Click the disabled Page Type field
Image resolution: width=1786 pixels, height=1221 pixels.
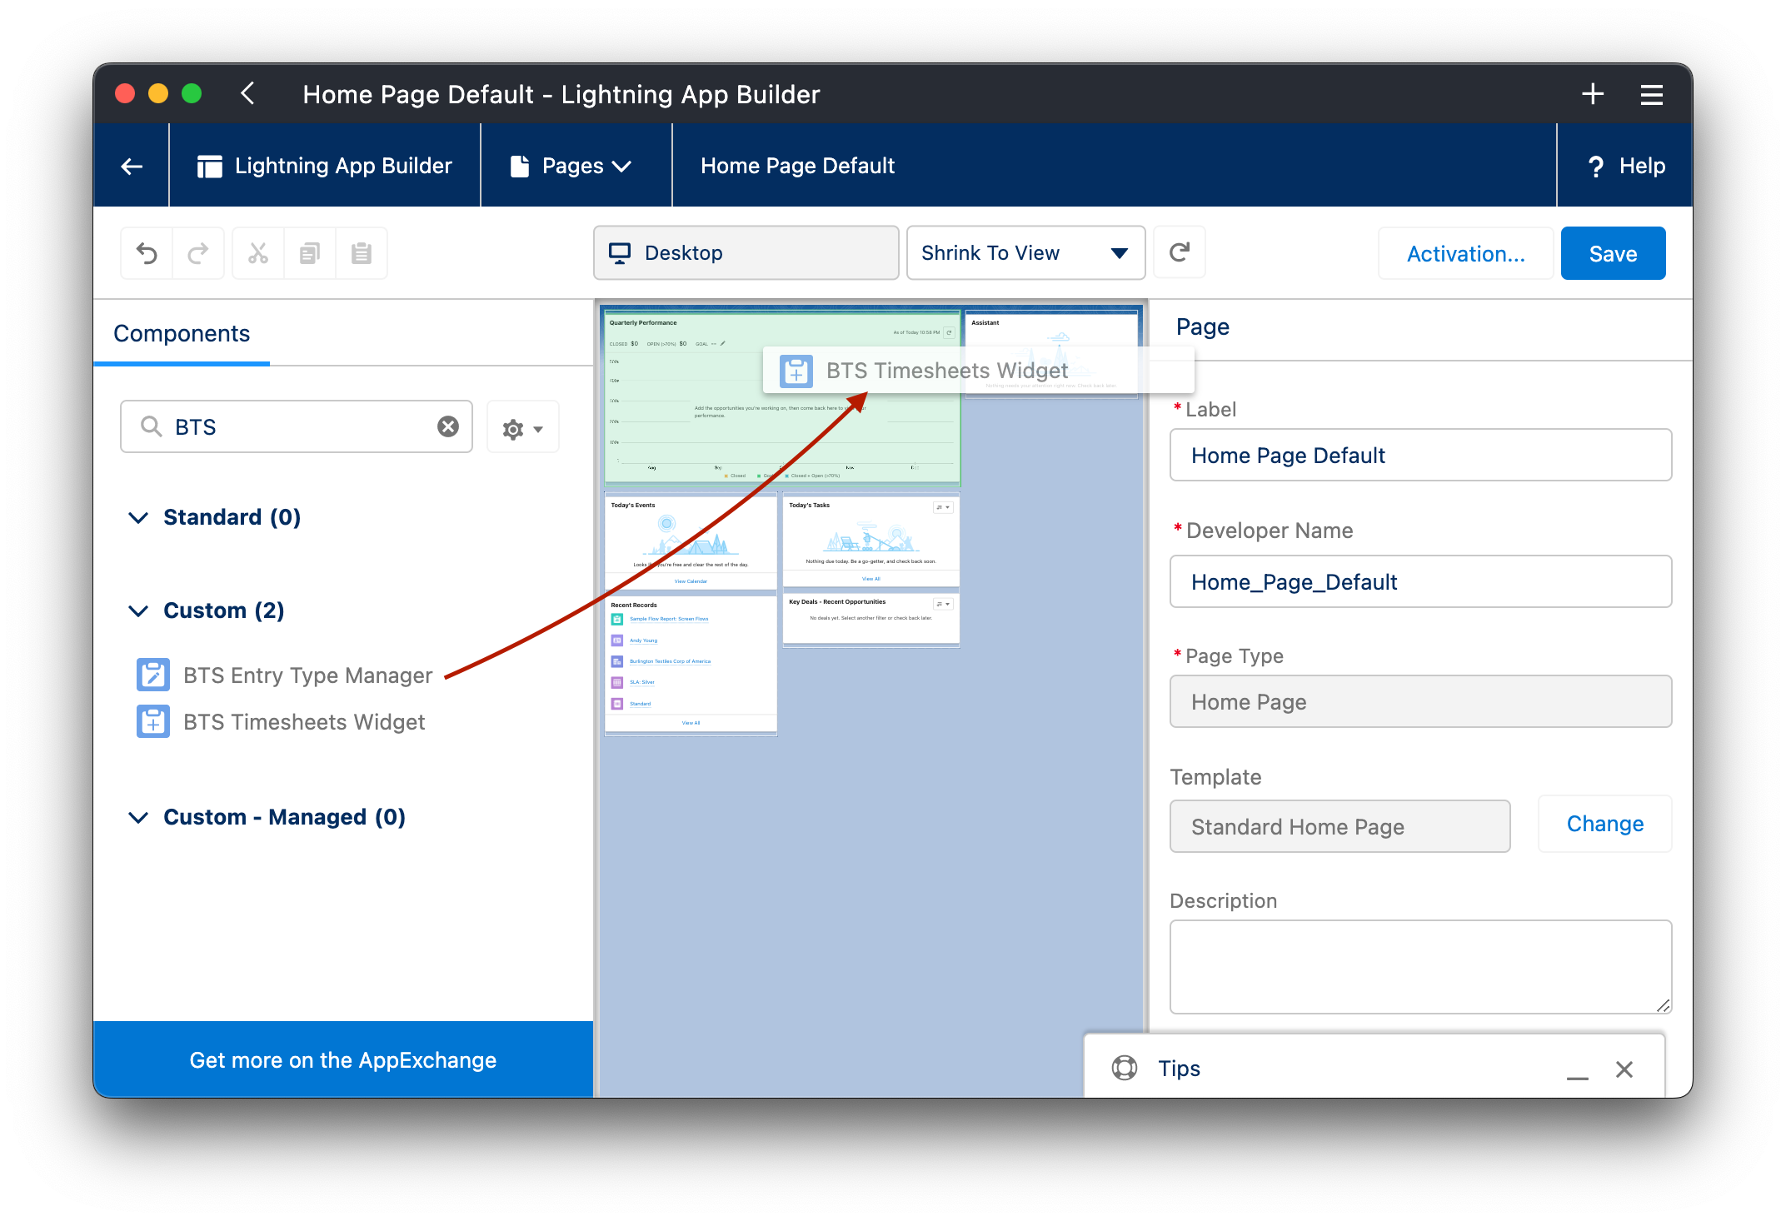pyautogui.click(x=1420, y=701)
